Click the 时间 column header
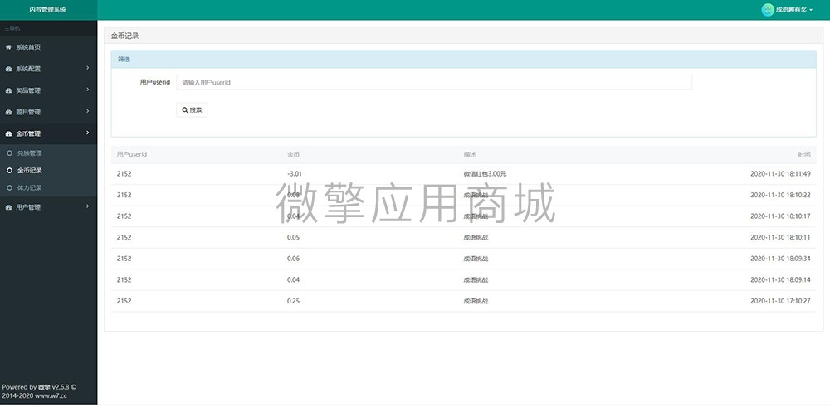The image size is (830, 407). 804,154
